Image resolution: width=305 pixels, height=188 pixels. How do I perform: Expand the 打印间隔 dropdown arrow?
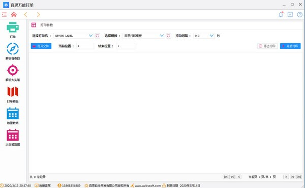click(x=211, y=36)
